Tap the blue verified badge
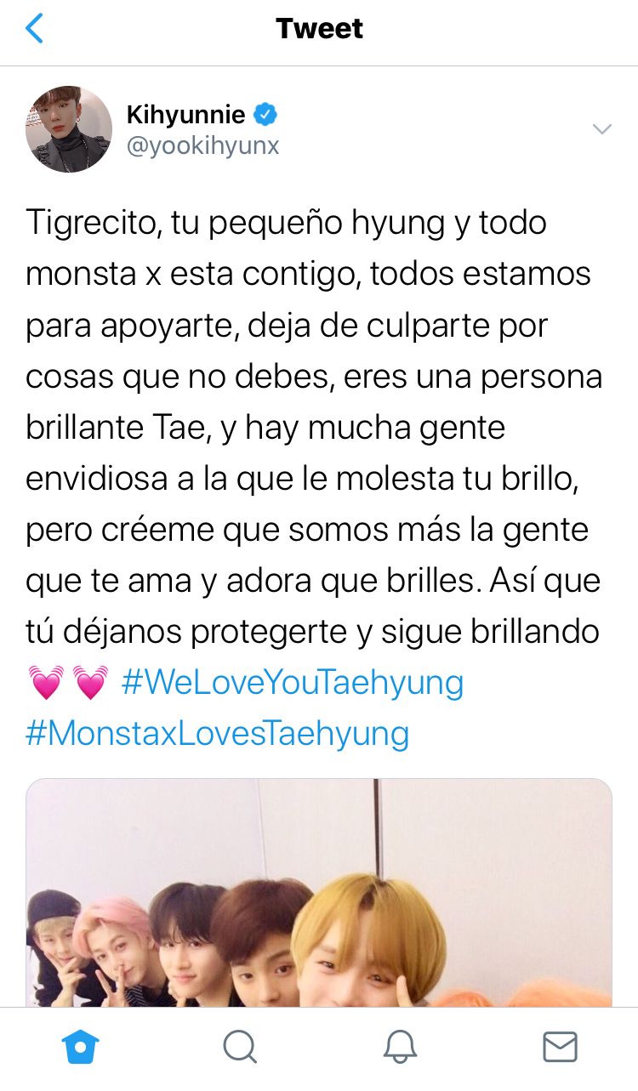Screen dimensions: 638x1091 (x=267, y=114)
